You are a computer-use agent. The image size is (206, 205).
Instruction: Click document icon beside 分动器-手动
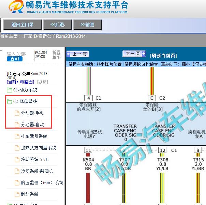point(17,113)
